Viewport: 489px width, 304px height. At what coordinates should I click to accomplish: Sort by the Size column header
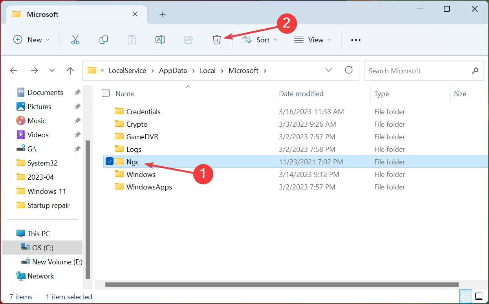(460, 93)
